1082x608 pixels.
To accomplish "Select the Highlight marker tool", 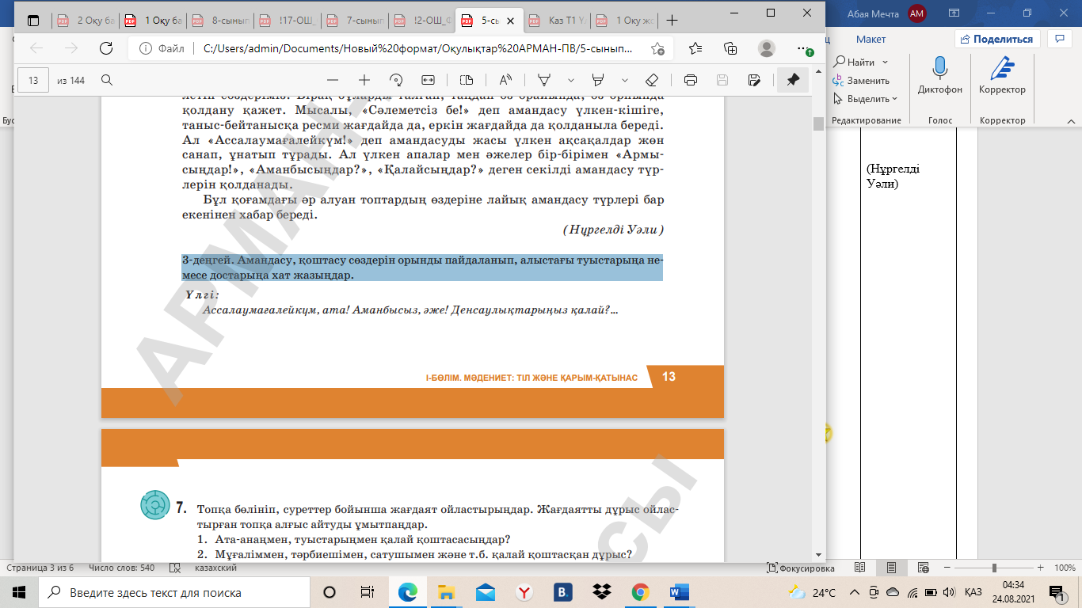I will [598, 80].
